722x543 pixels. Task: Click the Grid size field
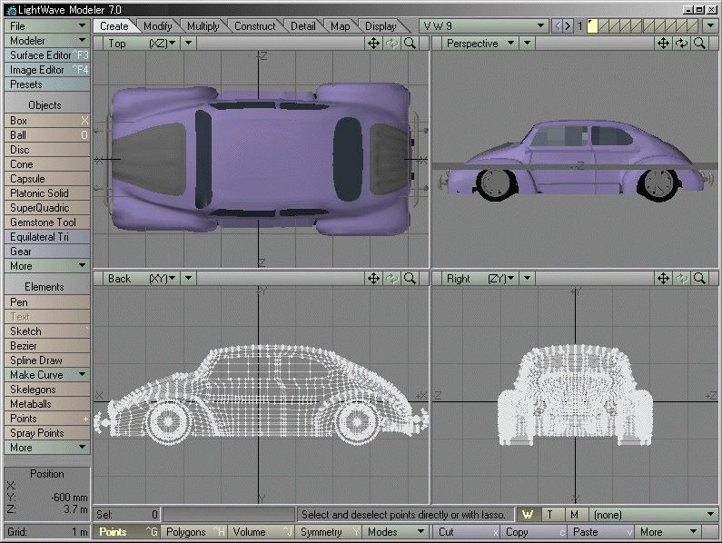pyautogui.click(x=45, y=531)
